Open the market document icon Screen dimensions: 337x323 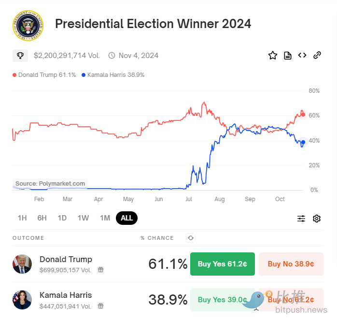click(x=288, y=56)
